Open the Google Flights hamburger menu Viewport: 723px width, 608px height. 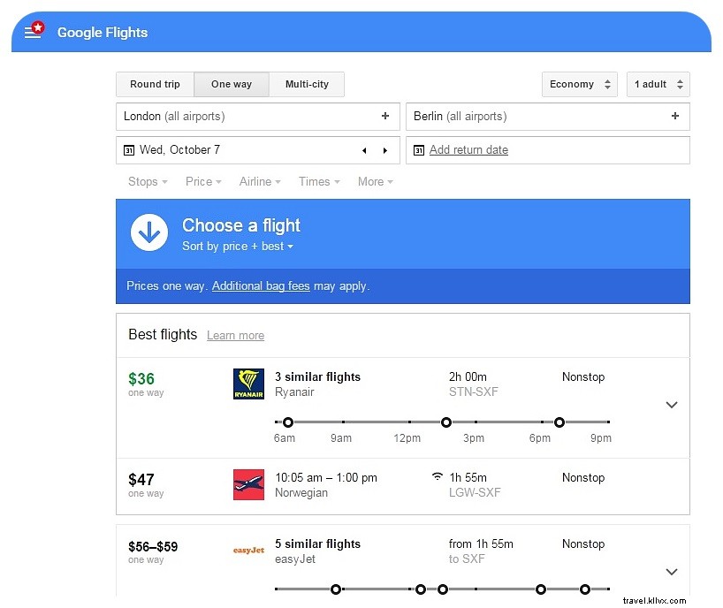point(34,32)
